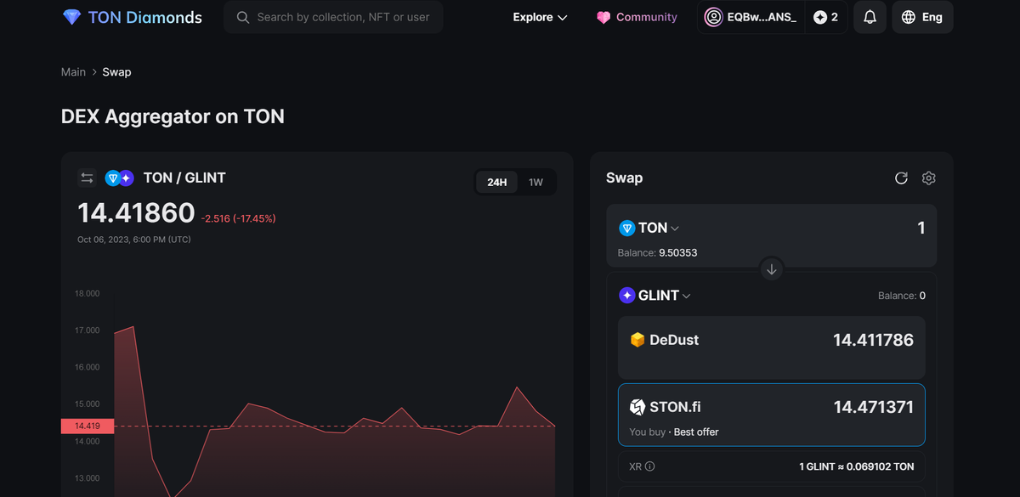Click the globe language icon
This screenshot has height=497, width=1020.
[x=909, y=17]
